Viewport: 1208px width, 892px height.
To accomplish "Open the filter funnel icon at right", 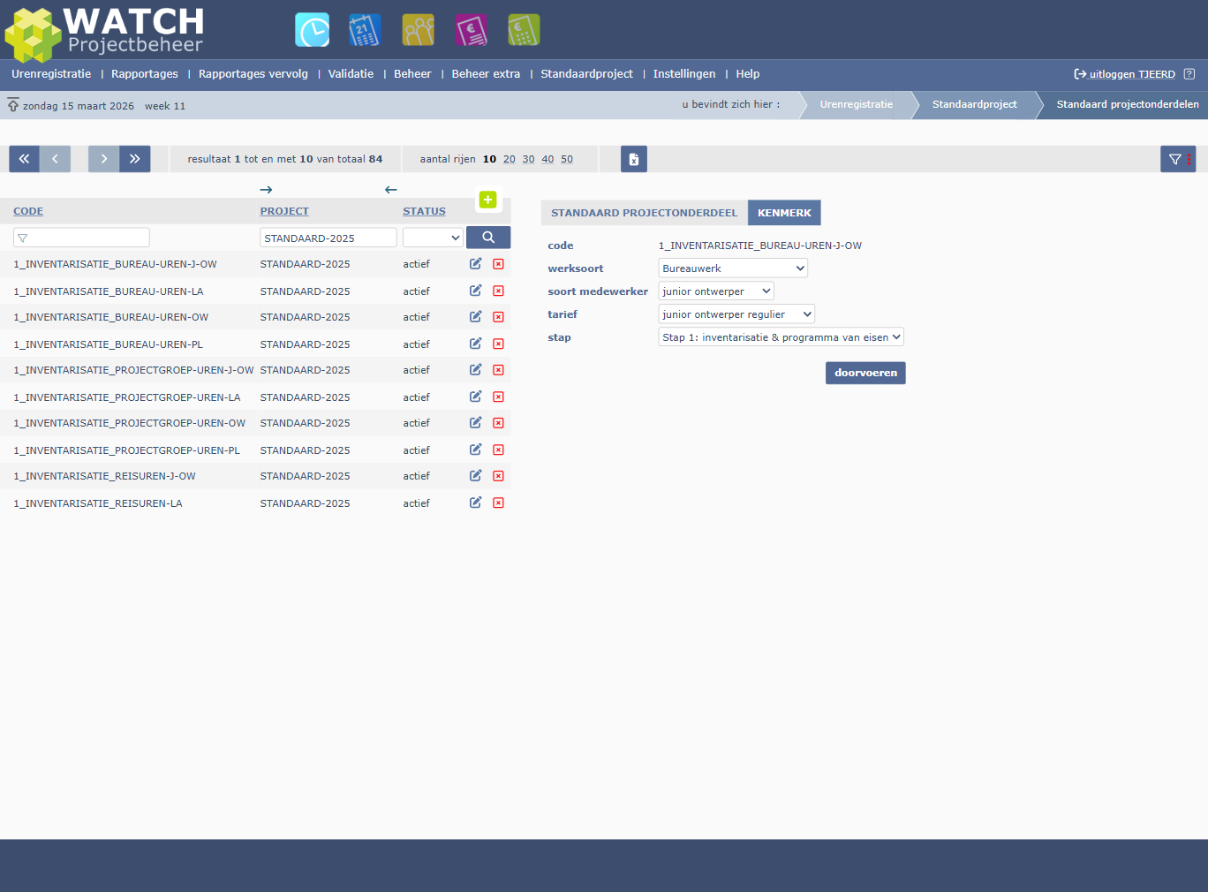I will [1176, 159].
